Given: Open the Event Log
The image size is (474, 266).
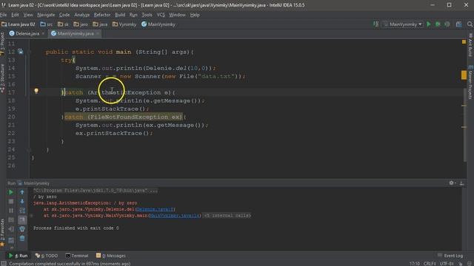Looking at the screenshot, I should tap(450, 256).
